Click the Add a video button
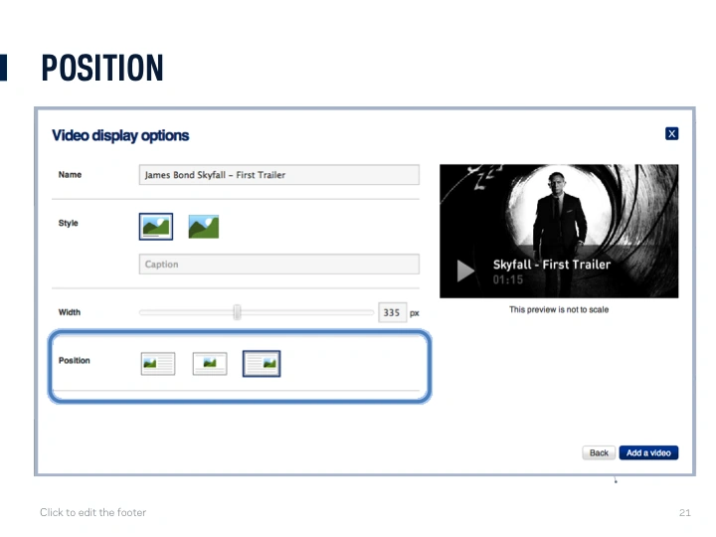The image size is (716, 537). coord(648,452)
